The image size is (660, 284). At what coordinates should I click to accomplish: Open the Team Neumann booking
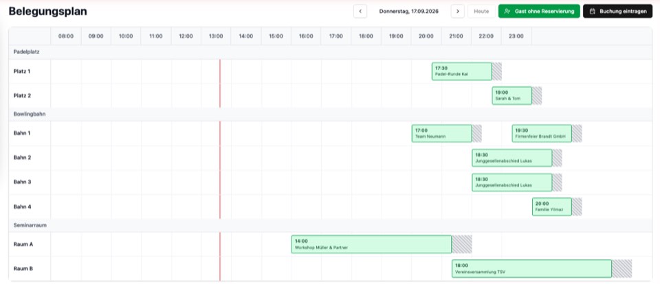click(x=441, y=133)
